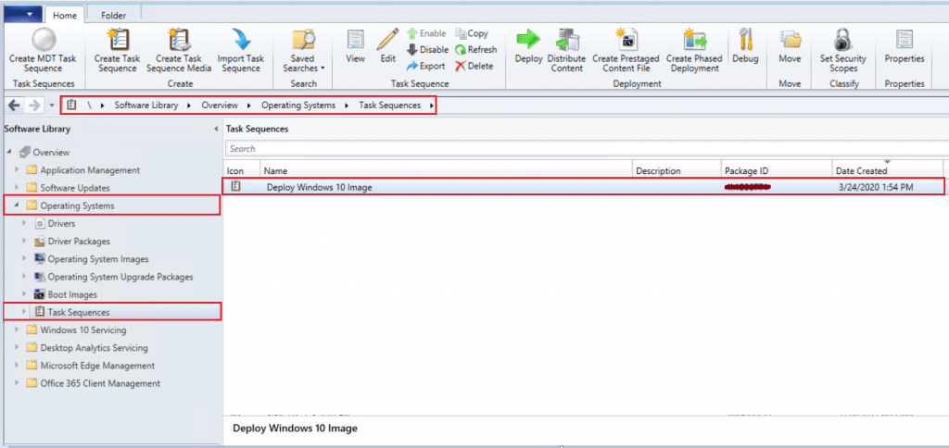Collapse the Software Library pane chevron
This screenshot has width=949, height=448.
pos(217,129)
